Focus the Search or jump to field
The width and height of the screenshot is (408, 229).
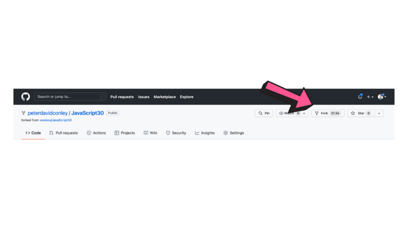tap(70, 97)
